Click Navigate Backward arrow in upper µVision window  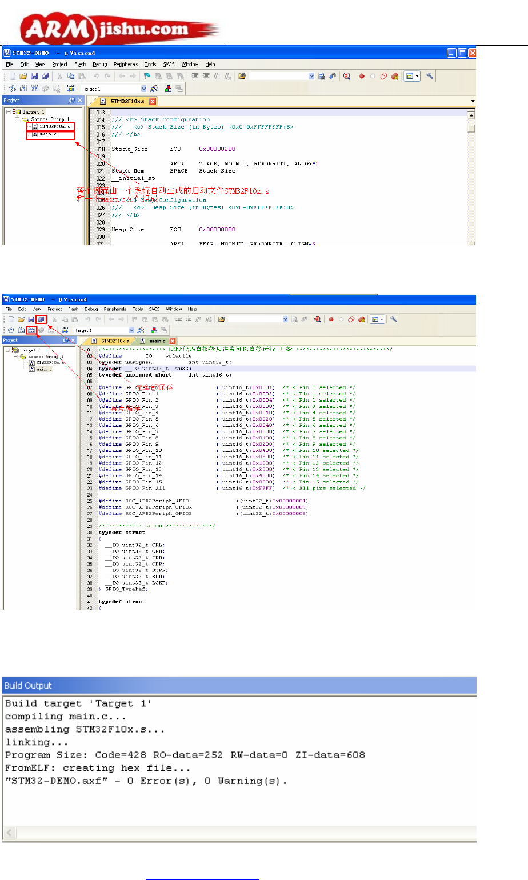(121, 76)
